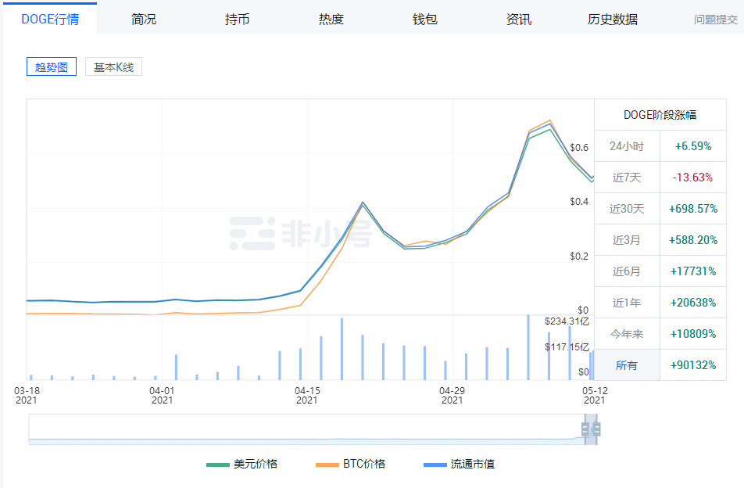The width and height of the screenshot is (744, 488).
Task: Select the DOGE行情 tab
Action: pos(50,19)
